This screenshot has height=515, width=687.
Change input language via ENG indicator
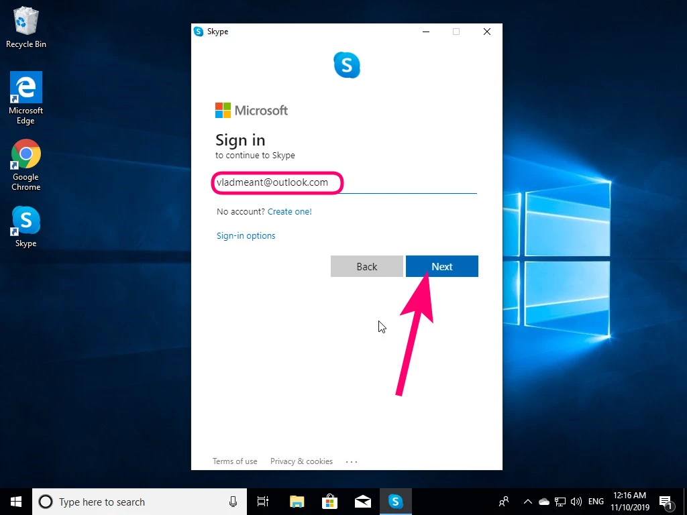(x=596, y=502)
